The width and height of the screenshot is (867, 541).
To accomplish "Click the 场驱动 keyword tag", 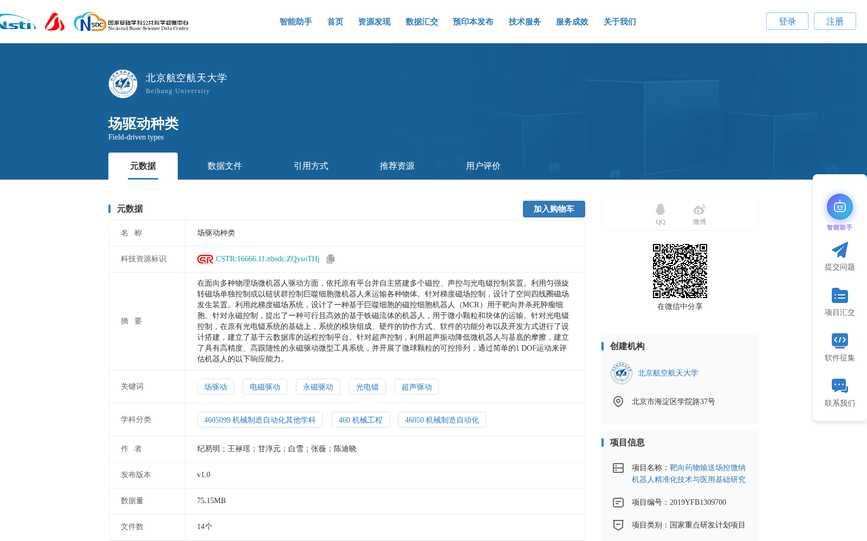I will click(216, 387).
